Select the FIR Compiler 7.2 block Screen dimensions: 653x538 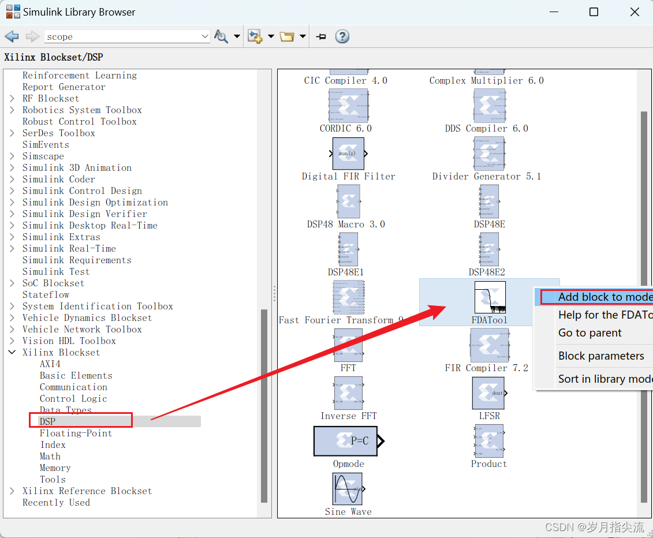[490, 345]
